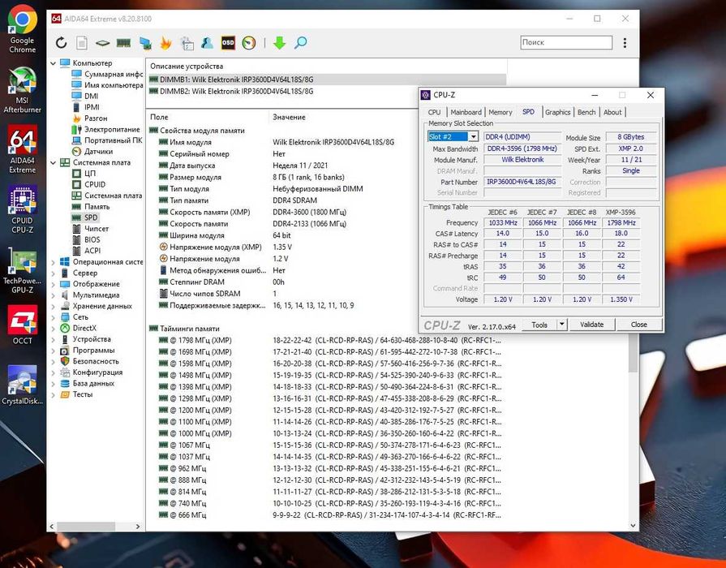Click the Поиск search field
Viewport: 726px width, 568px height.
click(566, 42)
